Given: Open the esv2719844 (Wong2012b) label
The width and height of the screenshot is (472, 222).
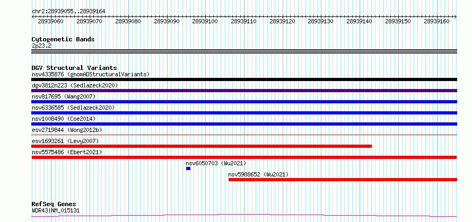Looking at the screenshot, I should click(x=67, y=130).
